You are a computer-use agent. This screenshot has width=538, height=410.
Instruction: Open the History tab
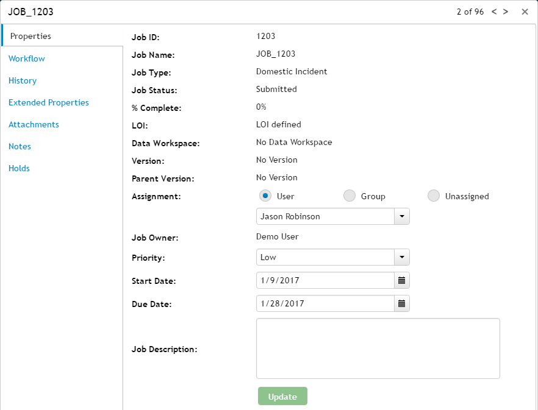click(23, 80)
